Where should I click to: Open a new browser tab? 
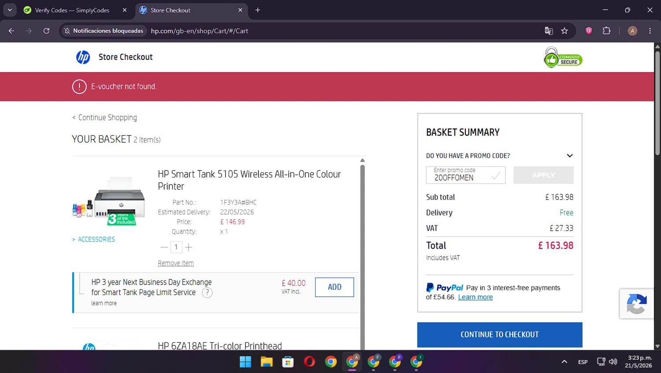(258, 10)
